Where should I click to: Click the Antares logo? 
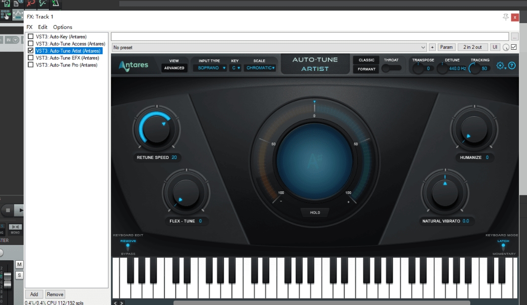[x=134, y=65]
